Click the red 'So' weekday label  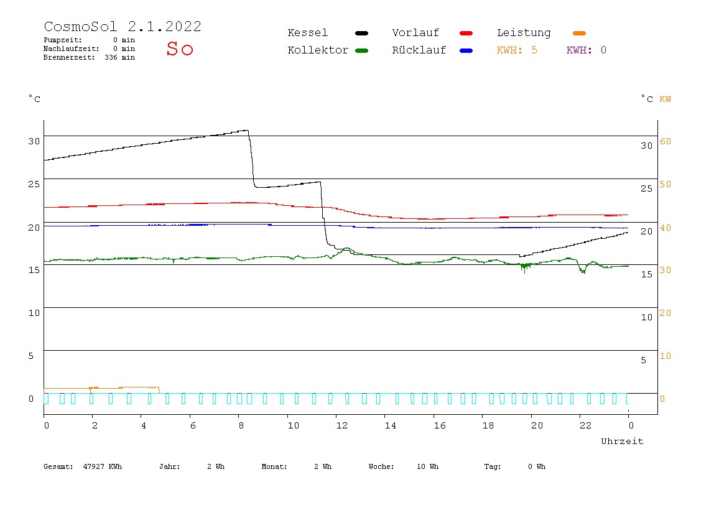[x=180, y=49]
